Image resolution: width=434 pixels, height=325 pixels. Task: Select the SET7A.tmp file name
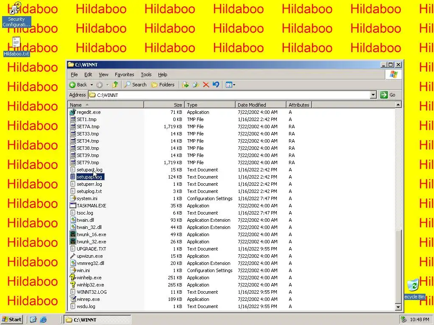[88, 127]
